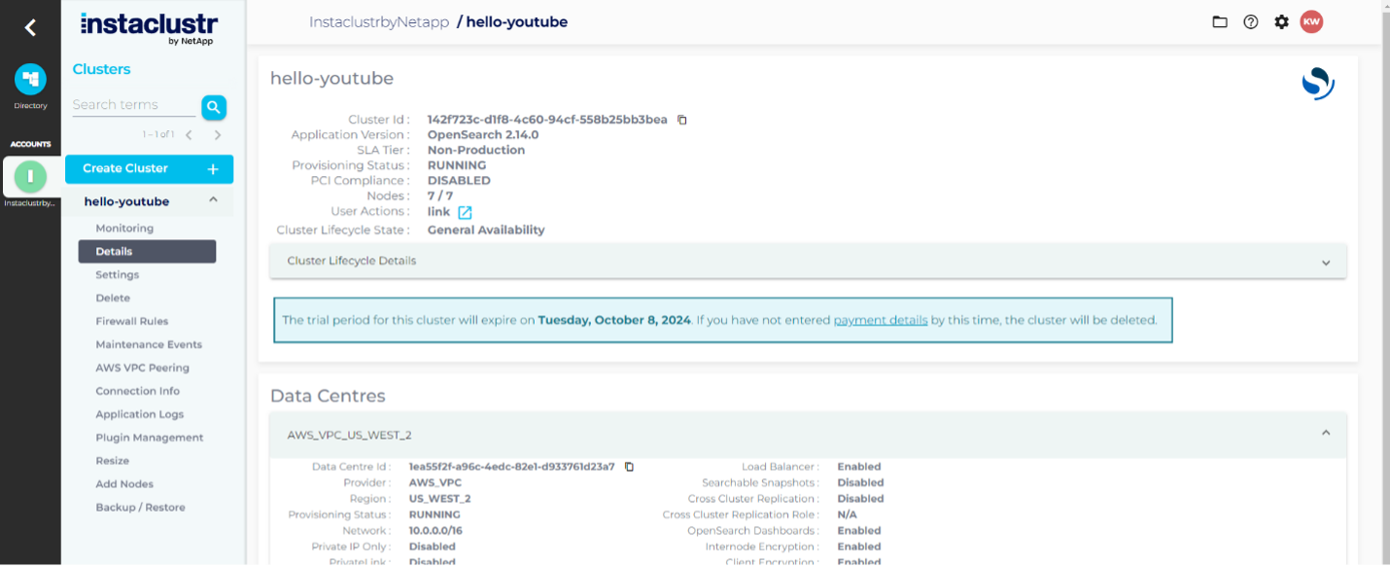
Task: Open the settings gear icon
Action: pyautogui.click(x=1282, y=21)
